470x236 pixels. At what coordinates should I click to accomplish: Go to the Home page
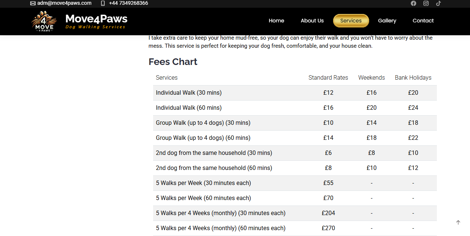click(276, 21)
